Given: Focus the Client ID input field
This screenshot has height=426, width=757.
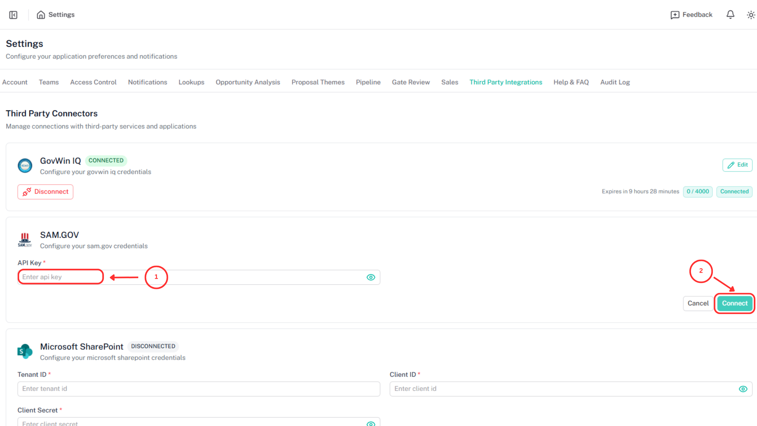Looking at the screenshot, I should click(571, 389).
